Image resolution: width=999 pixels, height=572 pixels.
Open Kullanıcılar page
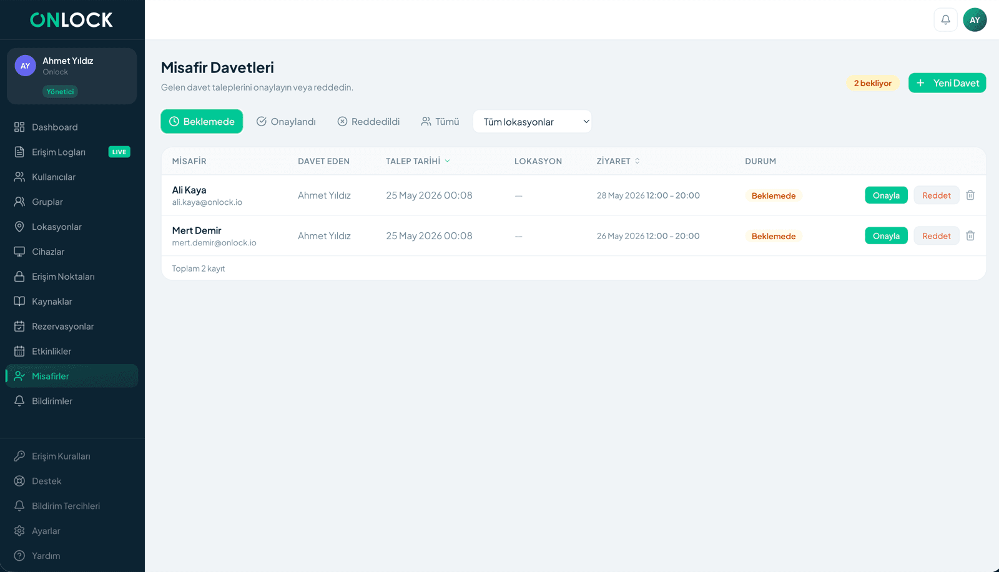pos(72,177)
